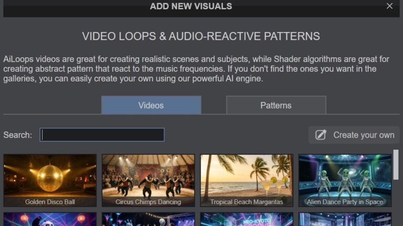
Task: Pick the Alien Dance Party in Space loop
Action: [x=345, y=180]
